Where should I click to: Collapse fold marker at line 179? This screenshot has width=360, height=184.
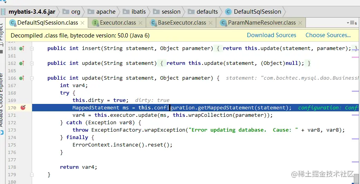[x=32, y=175]
